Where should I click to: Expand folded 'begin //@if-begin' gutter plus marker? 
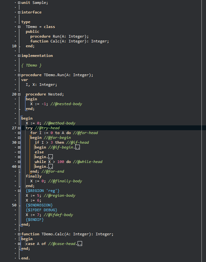coord(19,147)
